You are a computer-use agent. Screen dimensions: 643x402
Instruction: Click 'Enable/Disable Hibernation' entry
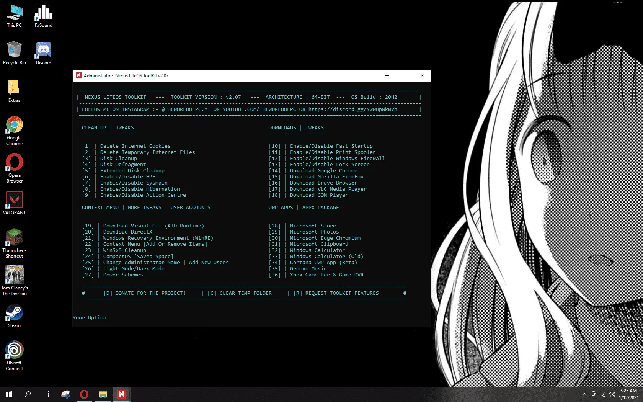pos(140,189)
